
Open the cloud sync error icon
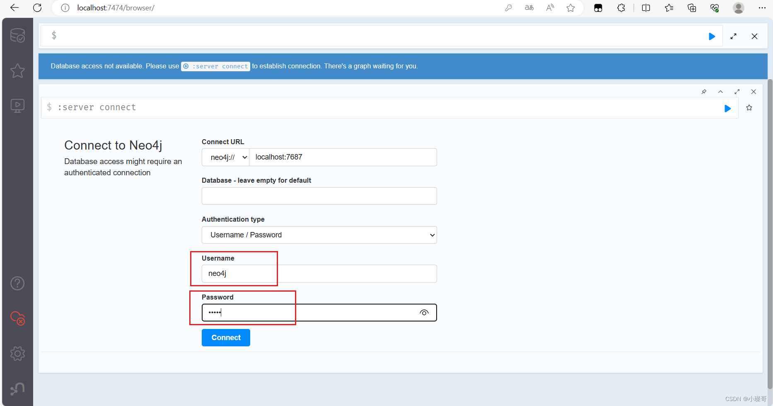(17, 318)
